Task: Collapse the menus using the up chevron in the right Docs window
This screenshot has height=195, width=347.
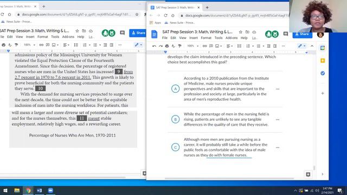Action: (312, 46)
